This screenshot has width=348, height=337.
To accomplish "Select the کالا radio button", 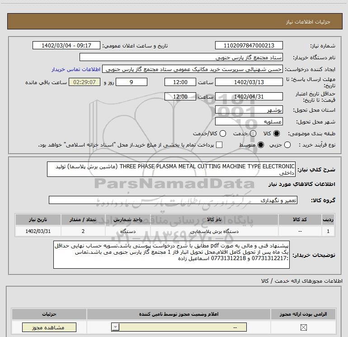I will (277, 133).
